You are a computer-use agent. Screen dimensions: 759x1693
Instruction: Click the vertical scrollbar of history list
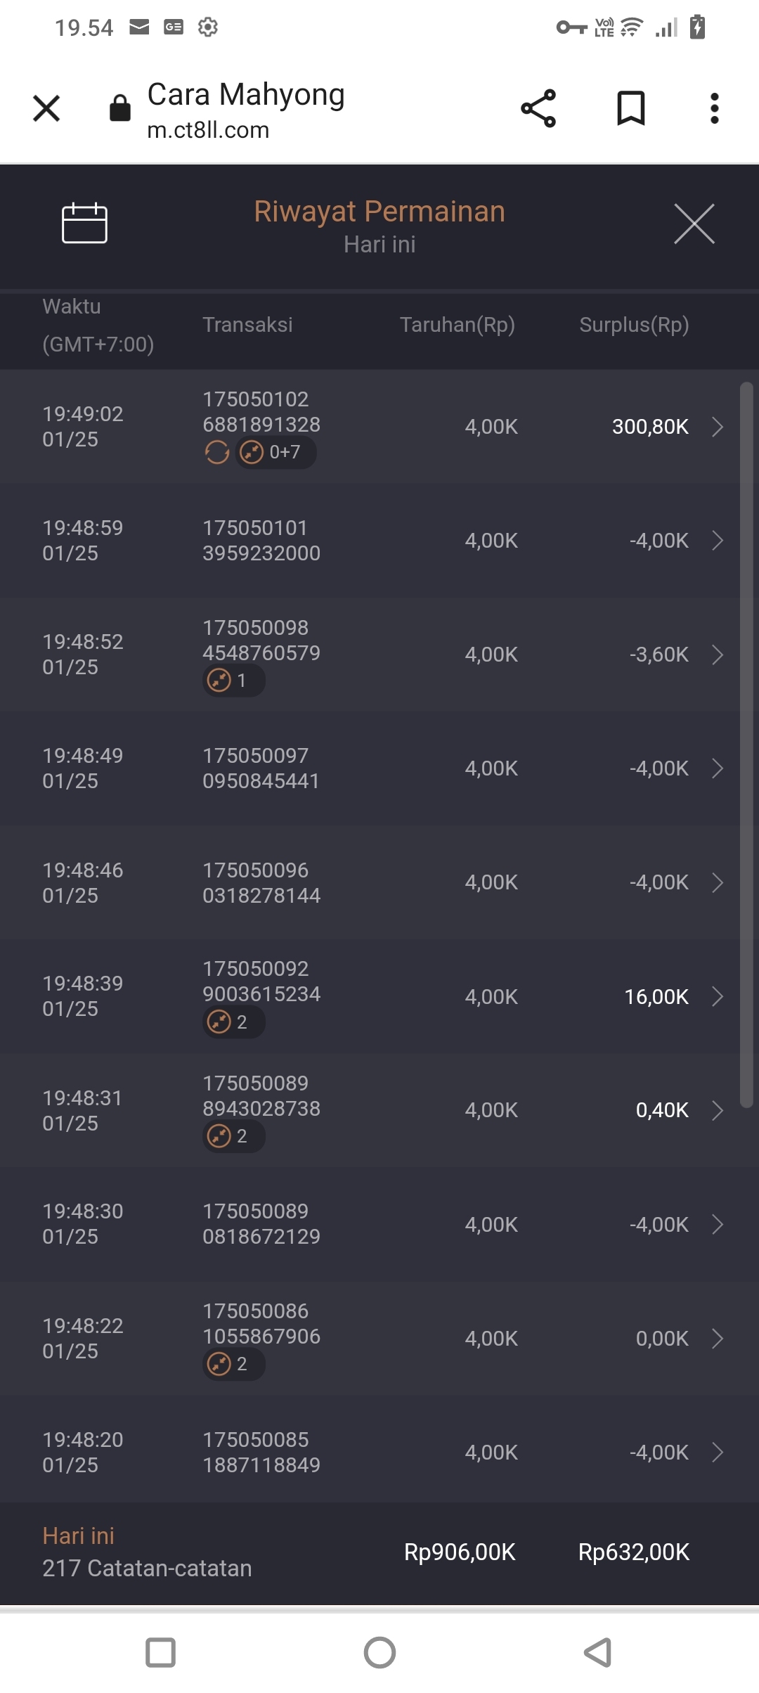(x=746, y=745)
